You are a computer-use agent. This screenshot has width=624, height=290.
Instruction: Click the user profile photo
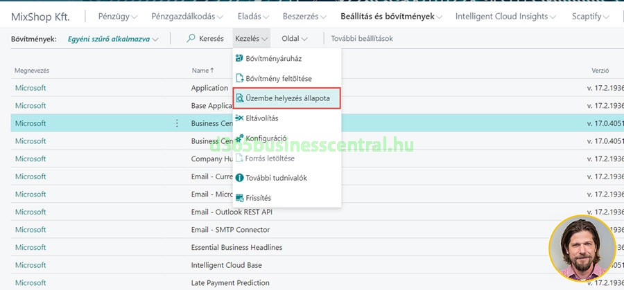point(582,248)
